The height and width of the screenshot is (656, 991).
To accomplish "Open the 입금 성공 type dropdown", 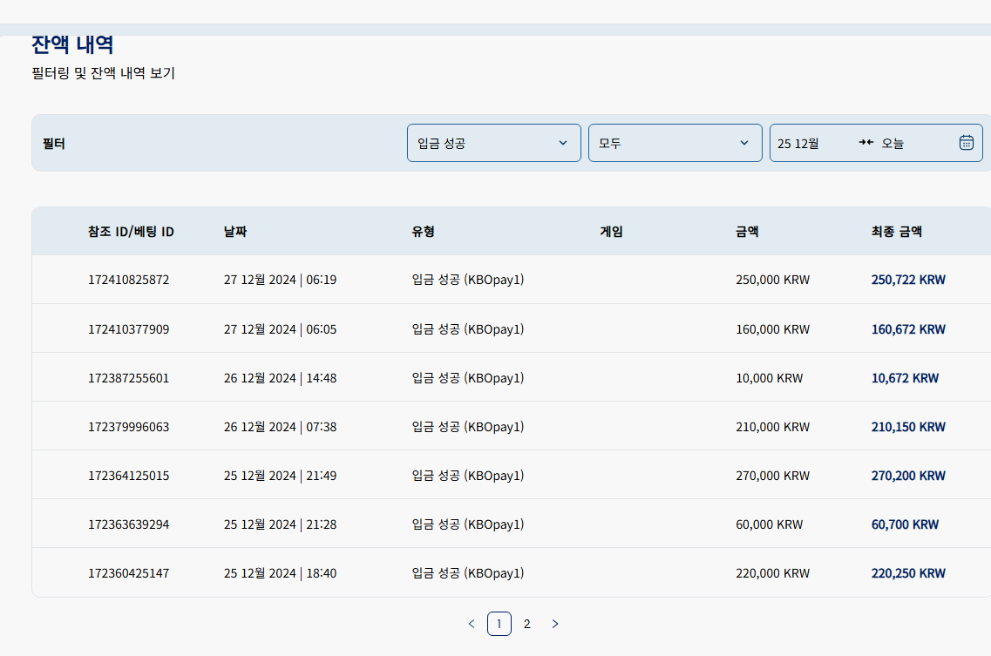I will coord(493,143).
